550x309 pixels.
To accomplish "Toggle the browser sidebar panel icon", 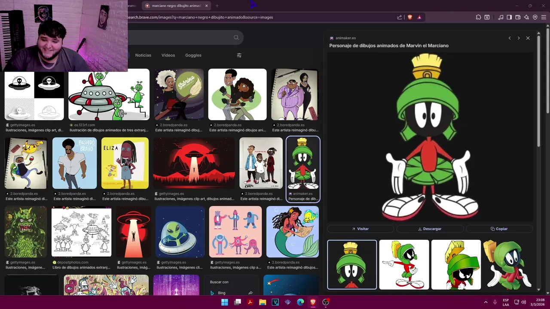I will pos(509,17).
